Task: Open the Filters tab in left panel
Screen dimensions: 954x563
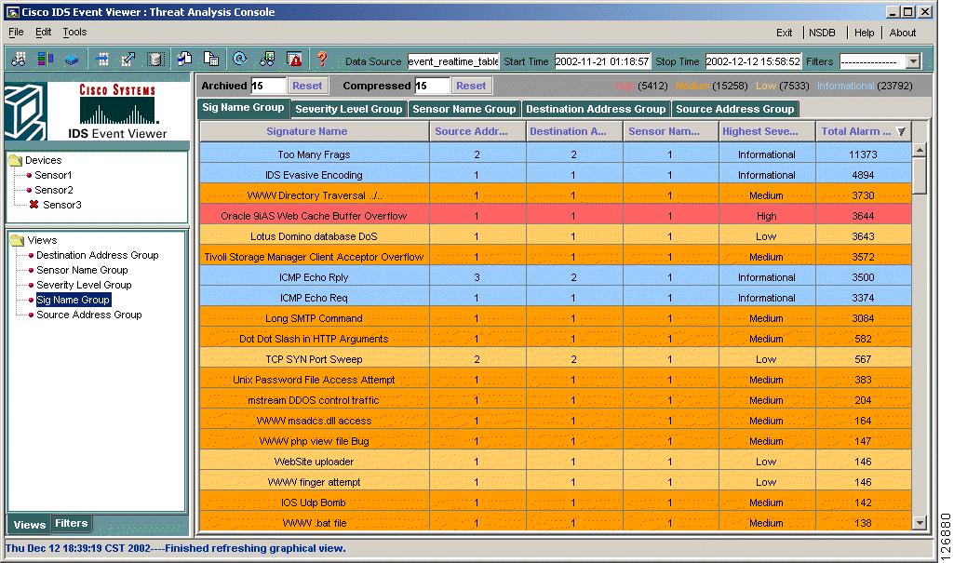Action: 71,524
